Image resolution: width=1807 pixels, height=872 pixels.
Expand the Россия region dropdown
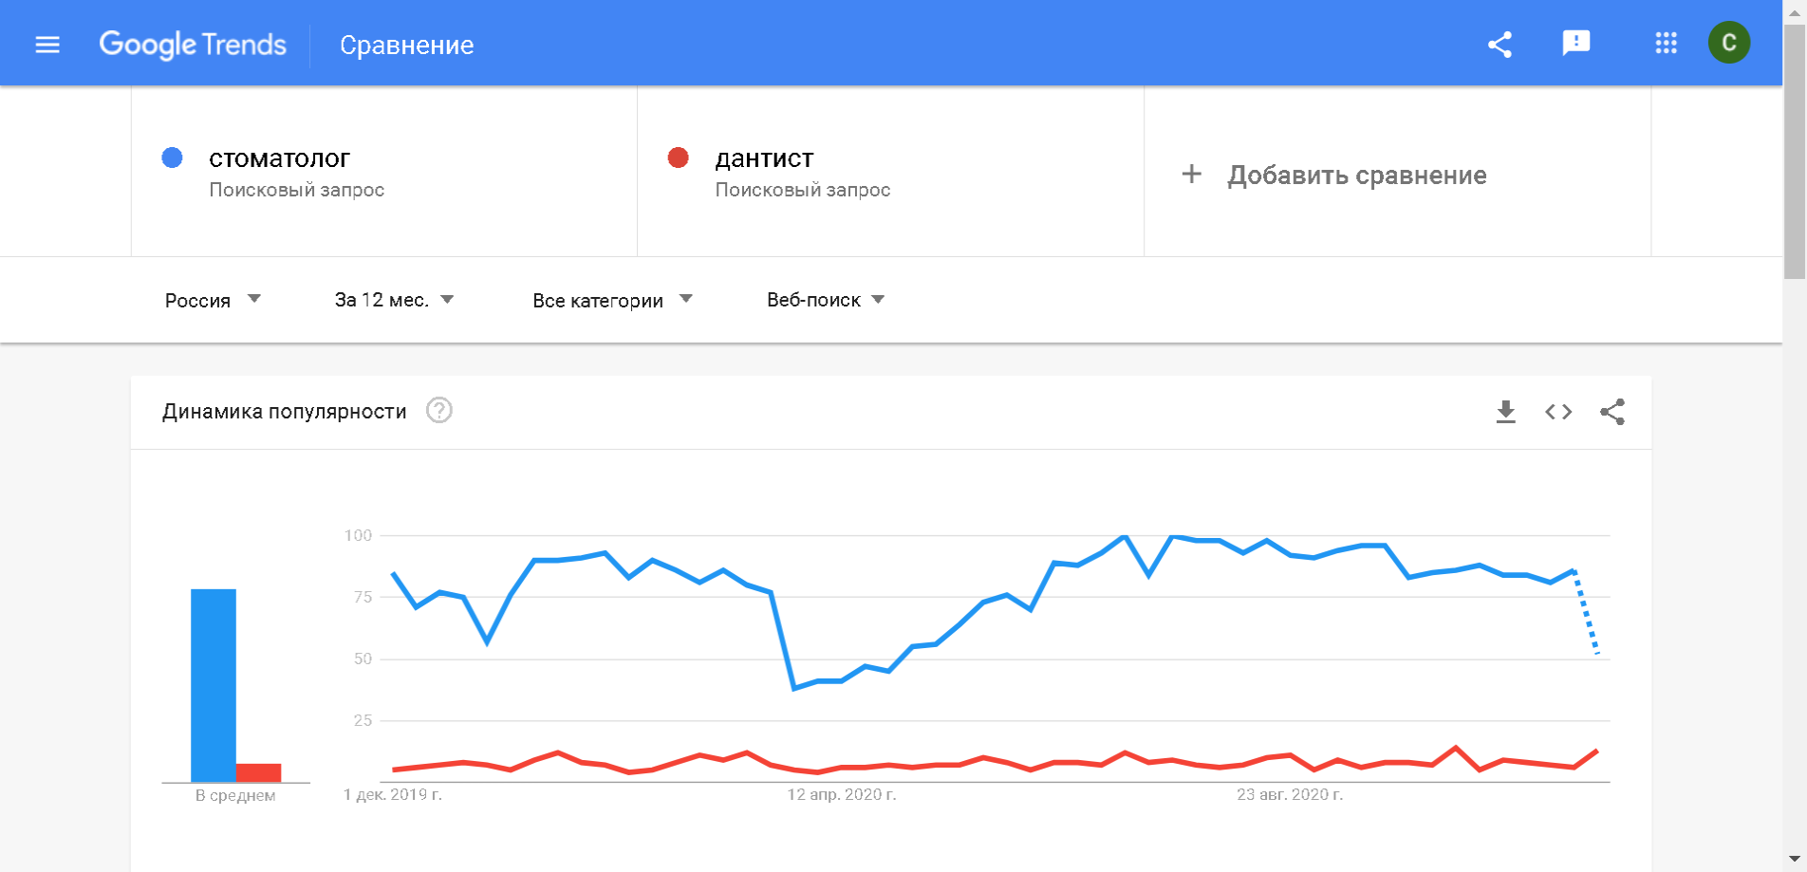click(x=213, y=300)
